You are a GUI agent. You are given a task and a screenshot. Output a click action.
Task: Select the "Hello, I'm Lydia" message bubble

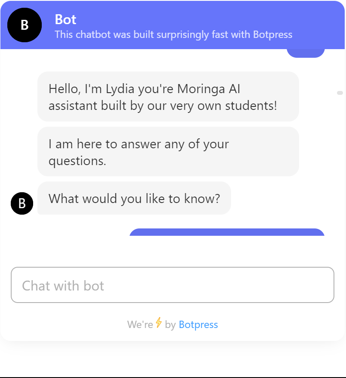[168, 97]
